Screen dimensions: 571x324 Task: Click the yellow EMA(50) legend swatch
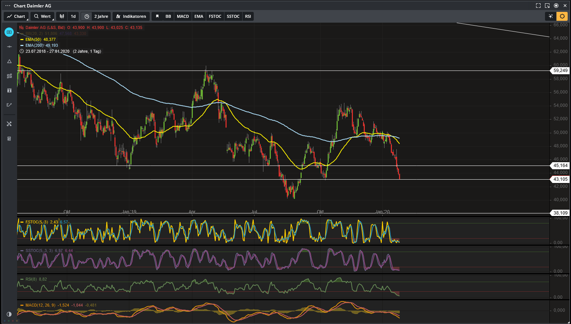coord(22,39)
